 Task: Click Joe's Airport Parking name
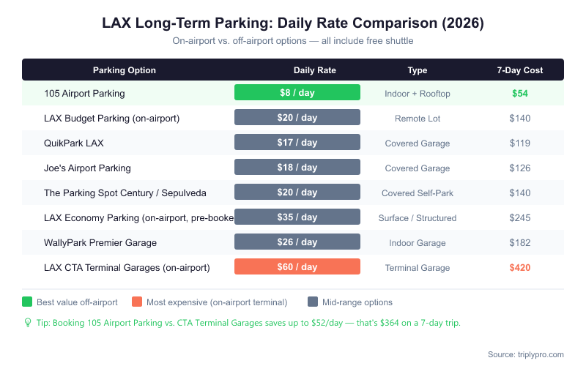[x=87, y=168]
